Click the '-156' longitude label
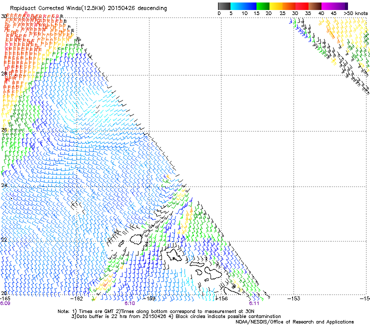This screenshot has width=370, height=325. 221,298
